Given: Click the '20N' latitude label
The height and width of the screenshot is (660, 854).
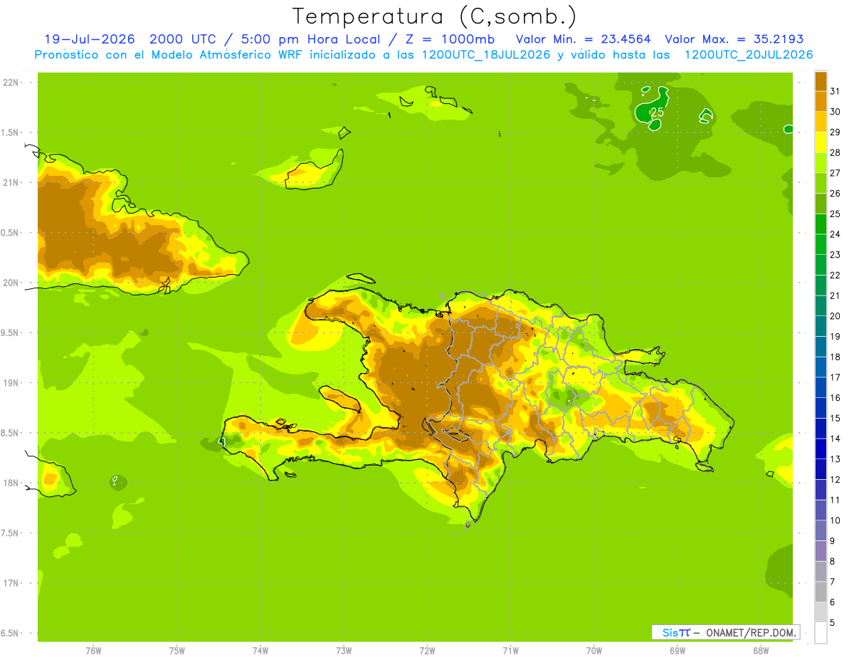Looking at the screenshot, I should coord(11,283).
